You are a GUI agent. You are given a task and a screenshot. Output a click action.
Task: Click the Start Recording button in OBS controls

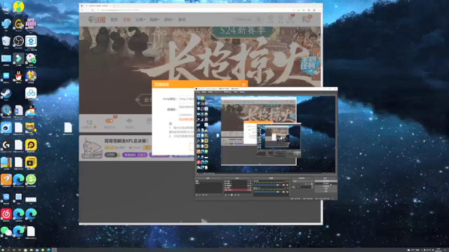click(326, 183)
